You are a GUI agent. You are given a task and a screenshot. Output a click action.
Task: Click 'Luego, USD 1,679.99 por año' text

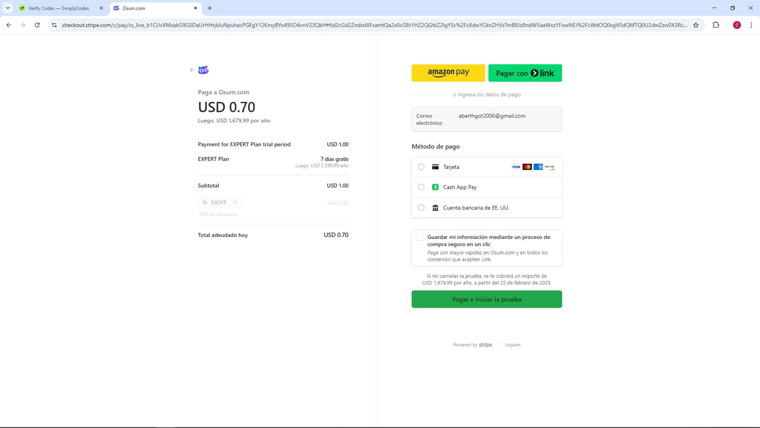pos(234,121)
